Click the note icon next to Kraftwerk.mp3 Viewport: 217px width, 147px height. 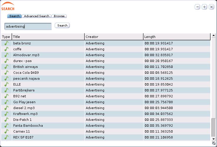[x=6, y=114]
